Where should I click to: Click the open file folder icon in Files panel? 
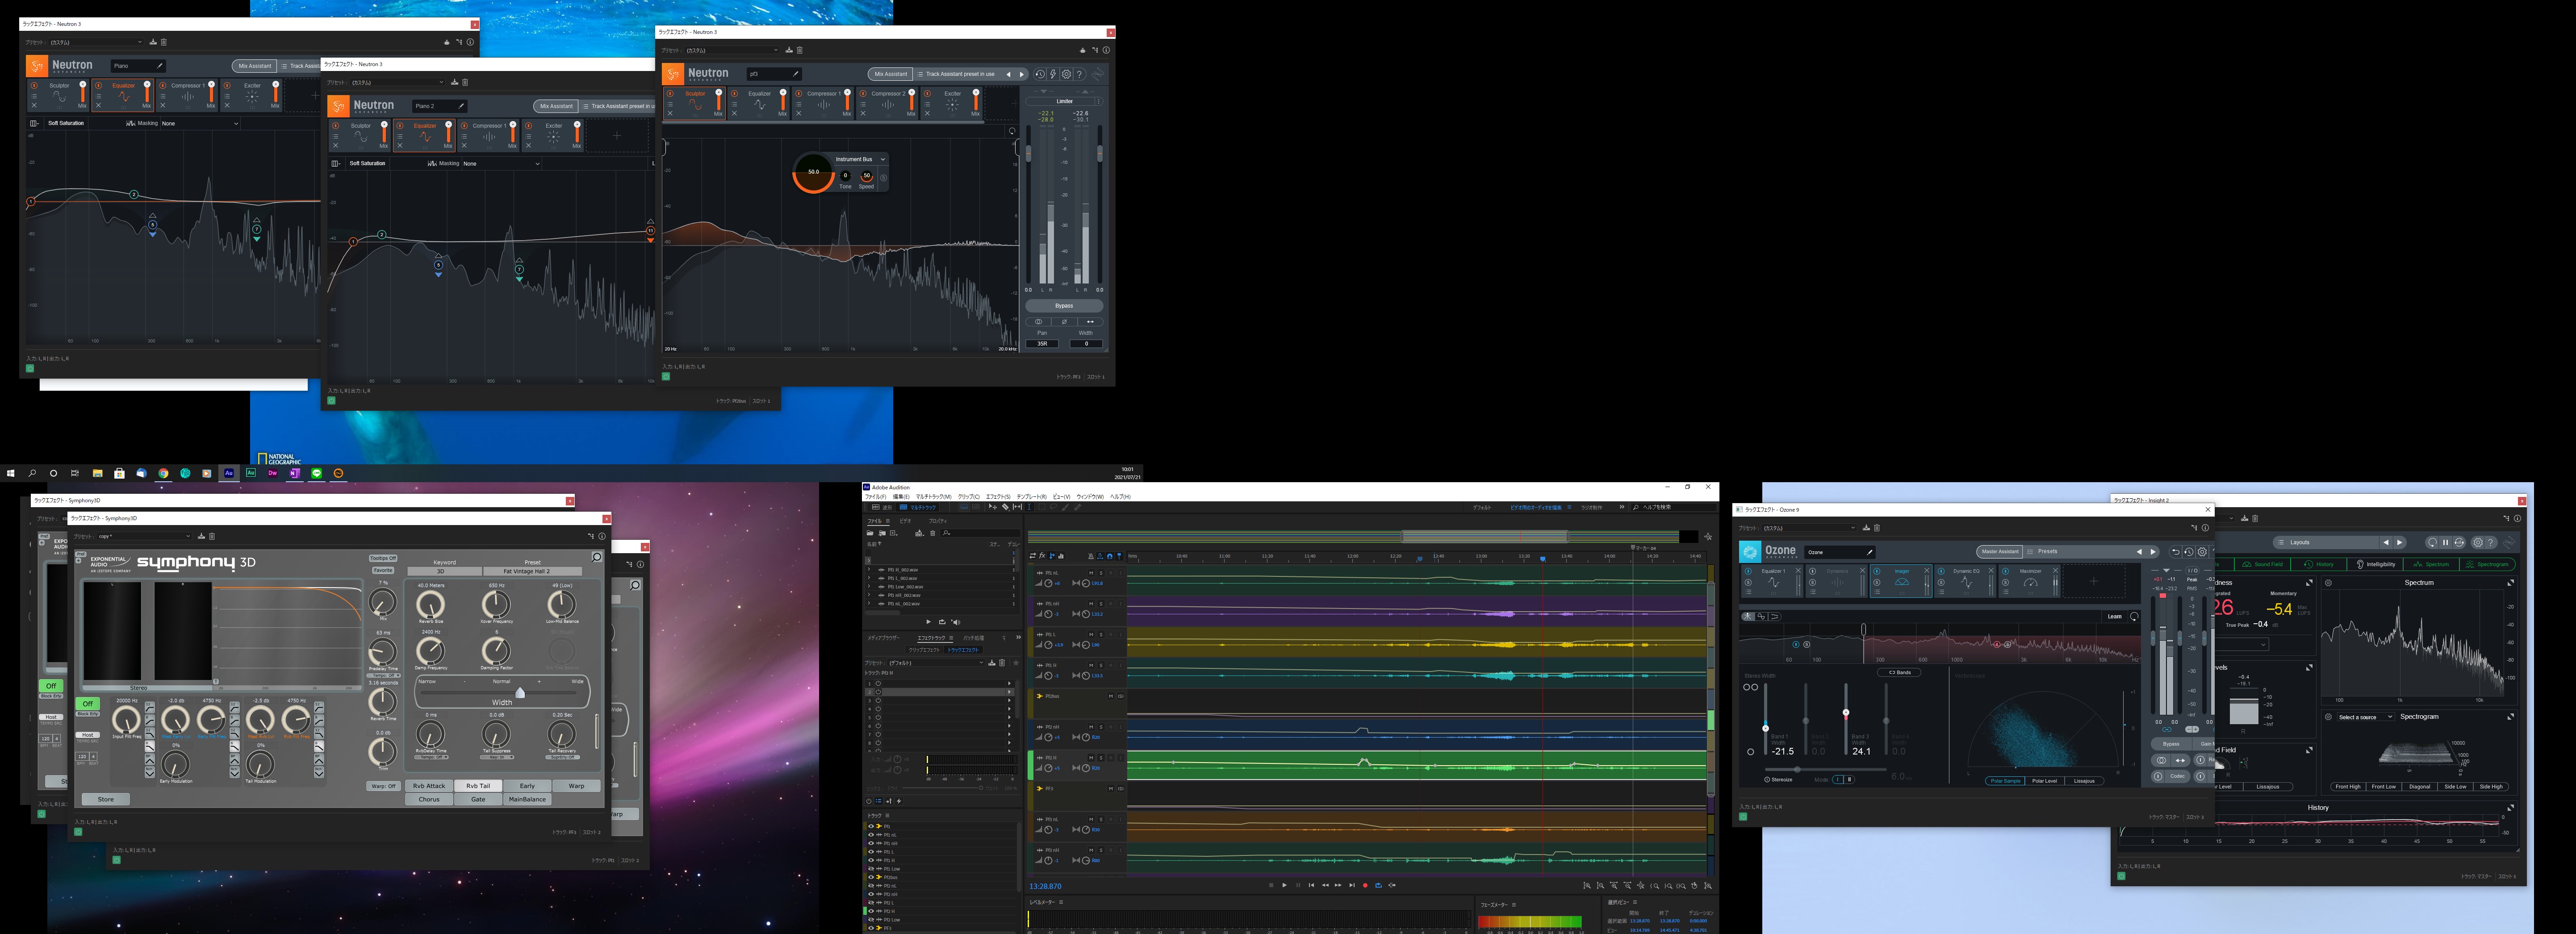coord(870,533)
